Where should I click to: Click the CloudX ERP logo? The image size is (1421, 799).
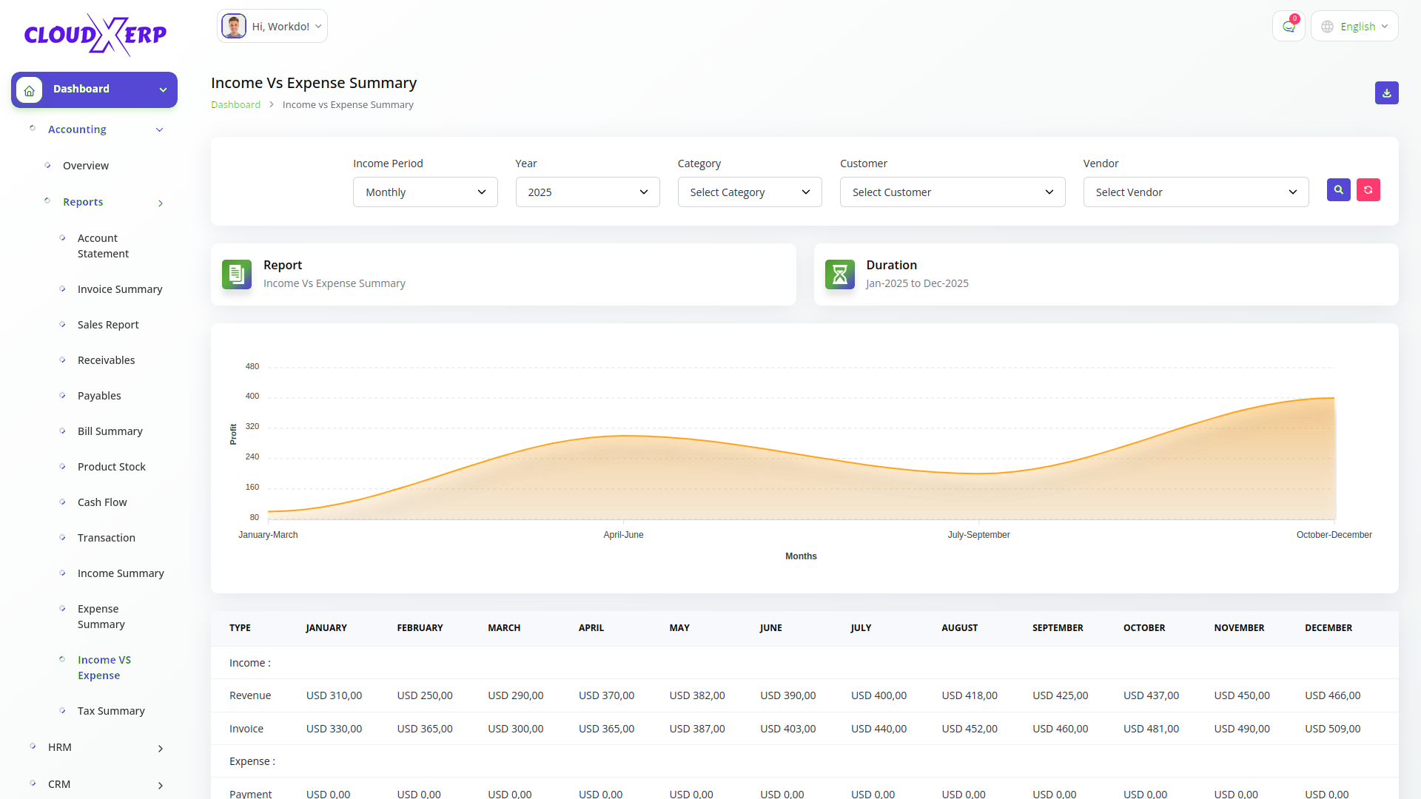click(x=95, y=35)
